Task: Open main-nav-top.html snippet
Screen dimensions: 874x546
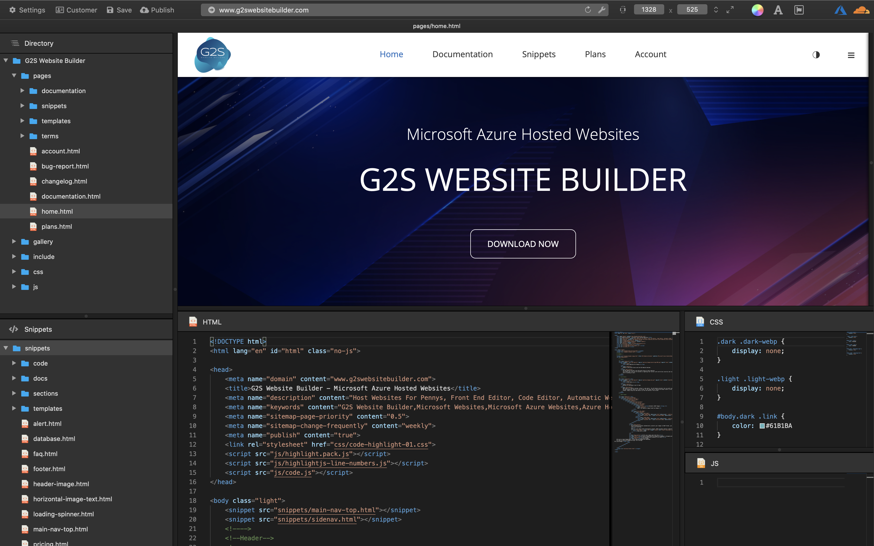Action: click(x=60, y=529)
